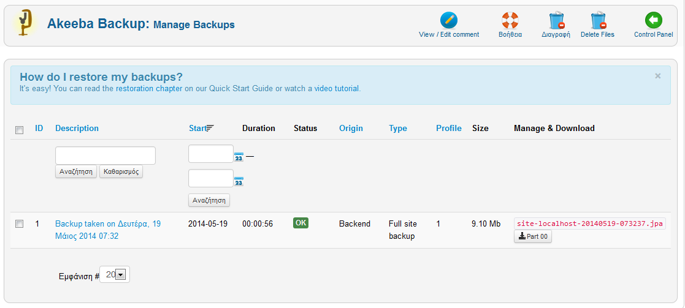The width and height of the screenshot is (685, 308).
Task: Click the Start column sort order icon
Action: coord(210,128)
